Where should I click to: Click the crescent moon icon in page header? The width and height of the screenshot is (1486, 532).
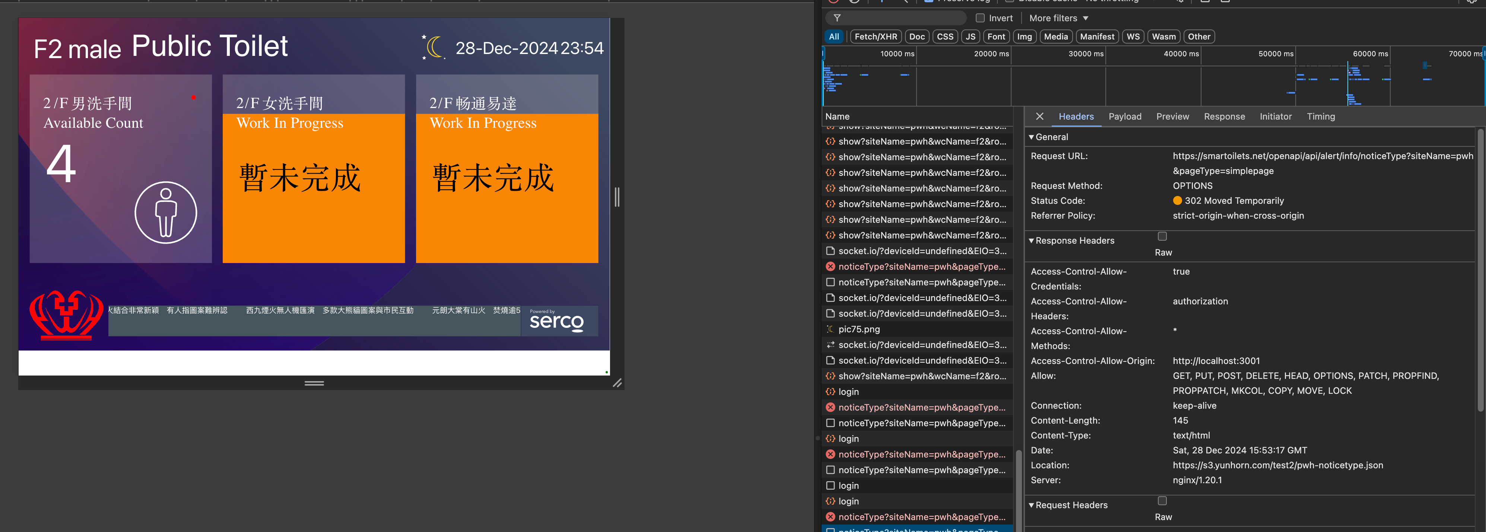434,47
